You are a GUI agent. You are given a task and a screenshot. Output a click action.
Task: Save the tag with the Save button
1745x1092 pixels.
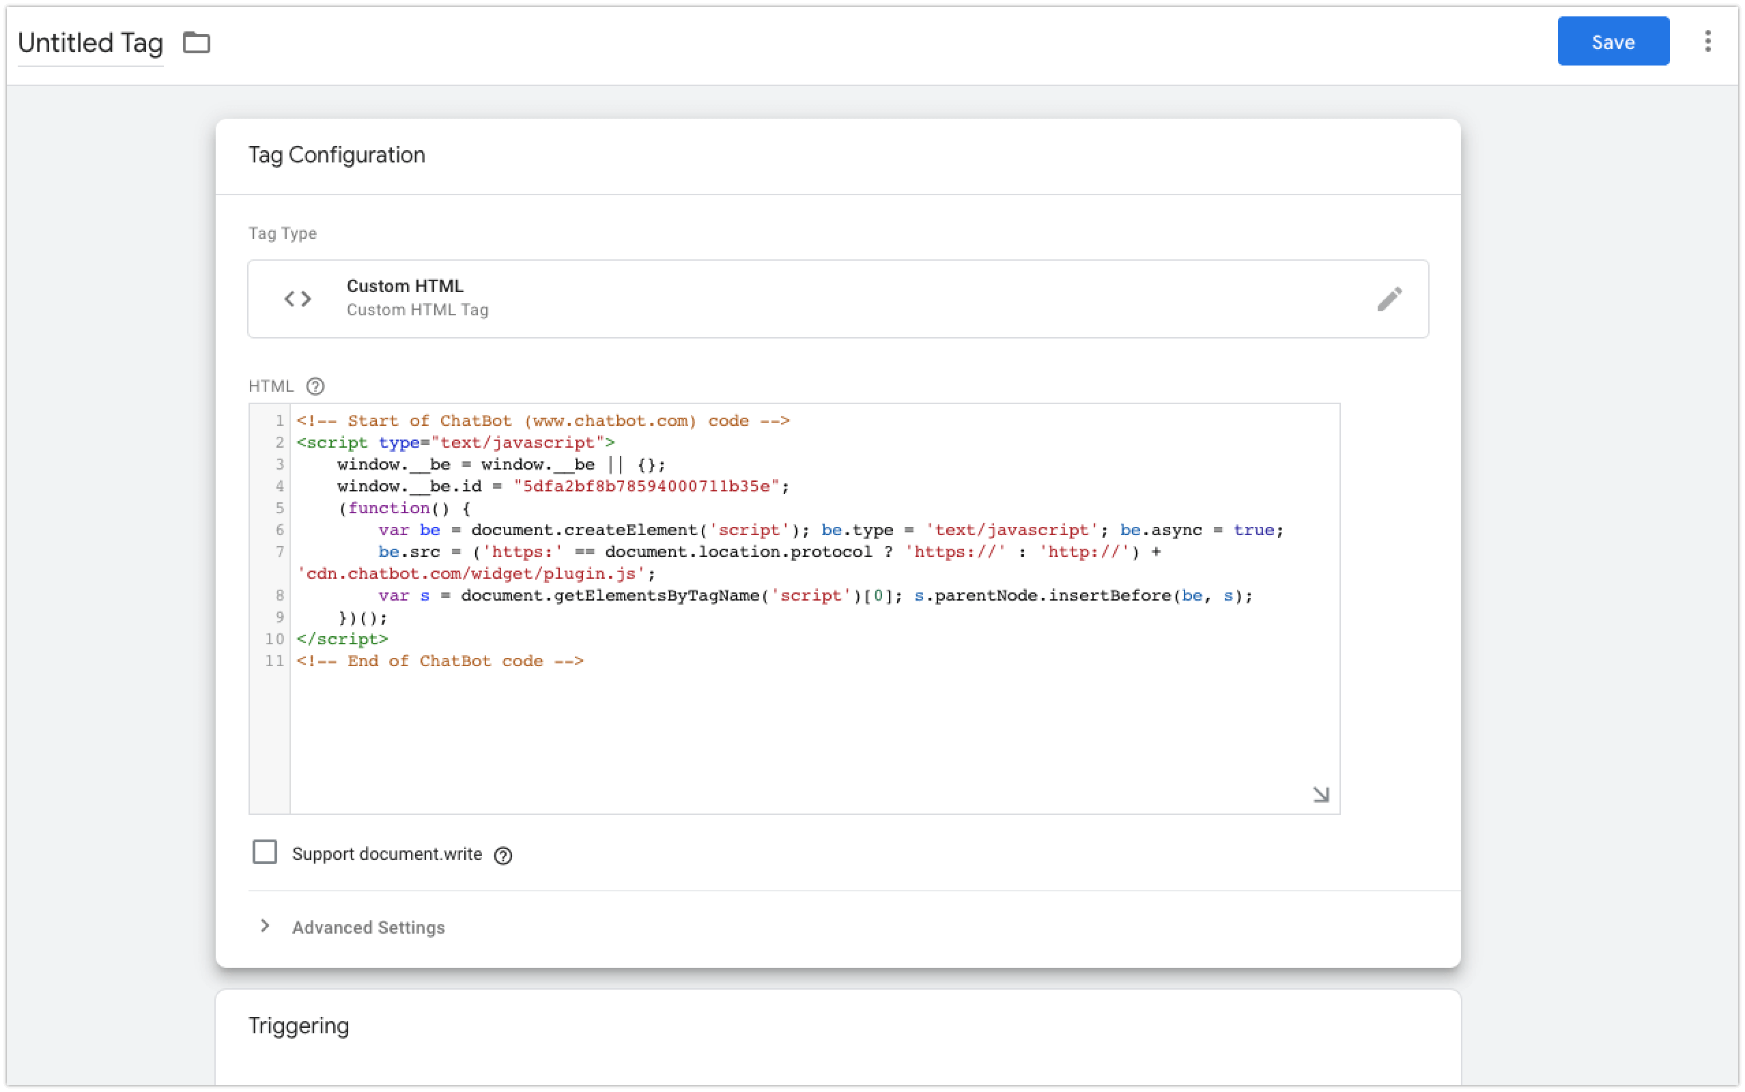pos(1613,41)
